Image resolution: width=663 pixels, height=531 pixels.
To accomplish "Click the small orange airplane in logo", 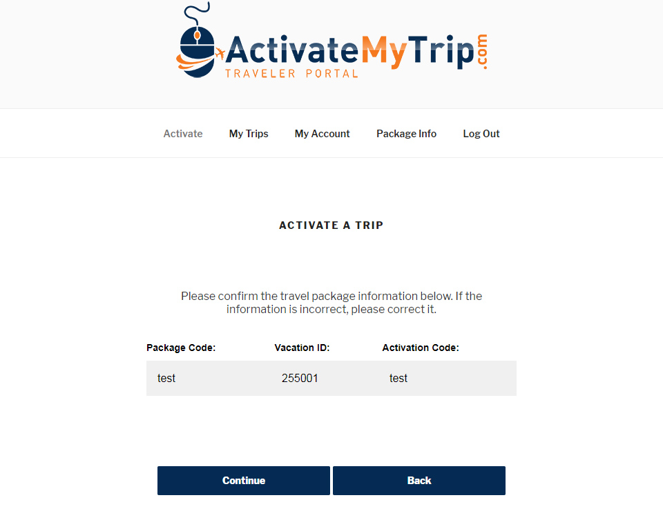I will coord(220,54).
